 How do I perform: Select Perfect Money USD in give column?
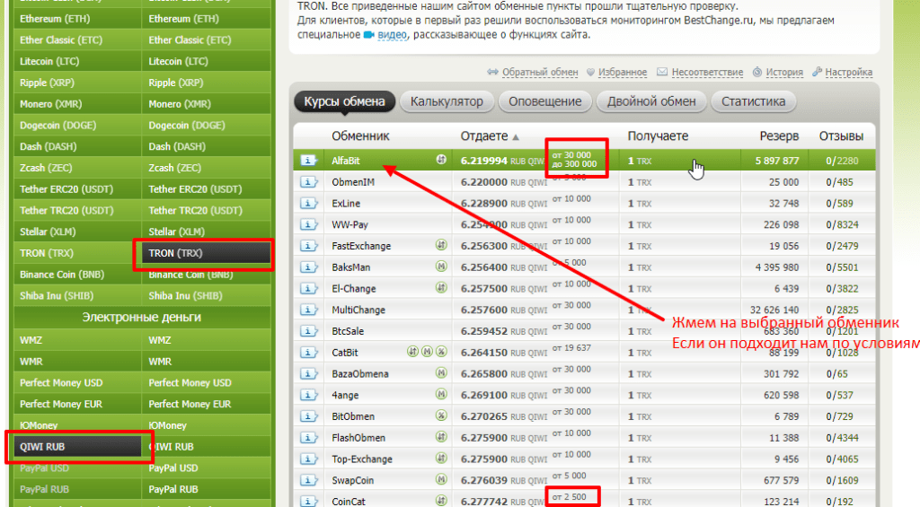coord(77,383)
